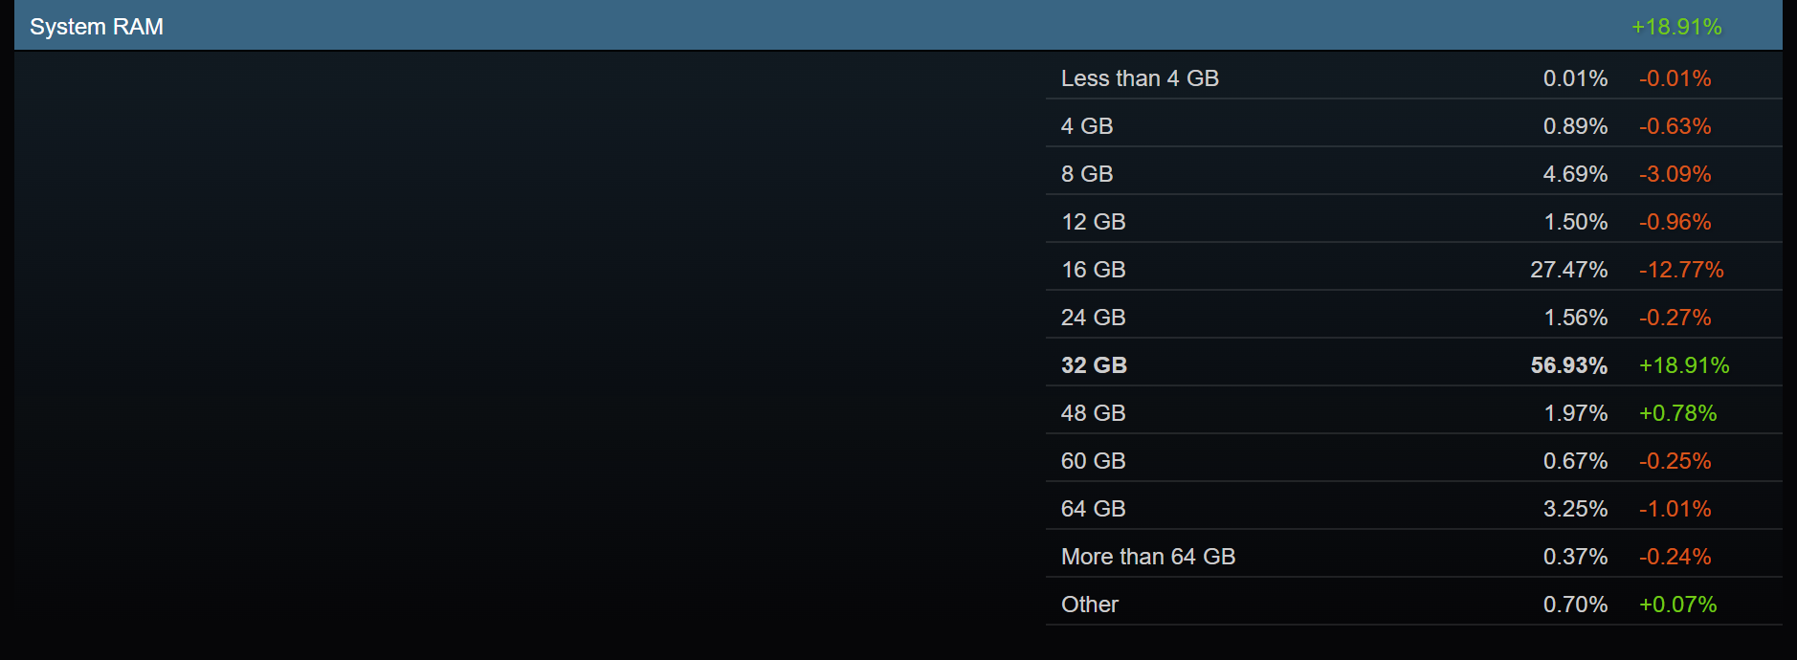Click the 27.47% share value
The height and width of the screenshot is (660, 1797).
[1568, 270]
